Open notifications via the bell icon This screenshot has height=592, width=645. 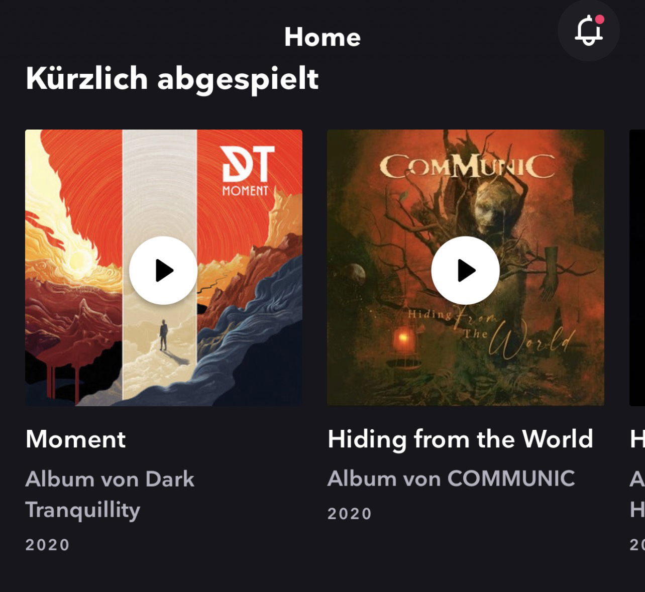click(x=588, y=31)
